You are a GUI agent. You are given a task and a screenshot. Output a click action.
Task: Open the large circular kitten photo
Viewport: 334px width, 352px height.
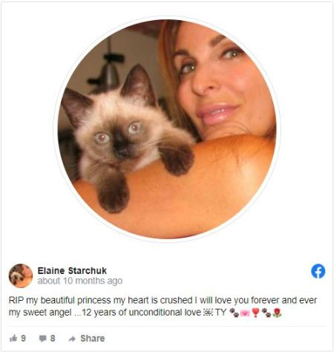coord(167,129)
